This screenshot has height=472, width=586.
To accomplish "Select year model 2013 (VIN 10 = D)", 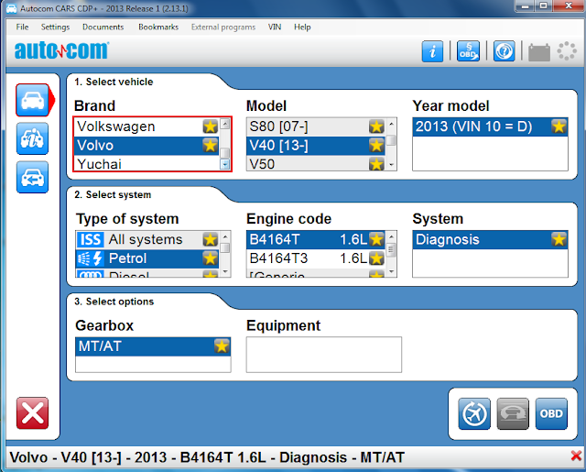I will pyautogui.click(x=490, y=126).
